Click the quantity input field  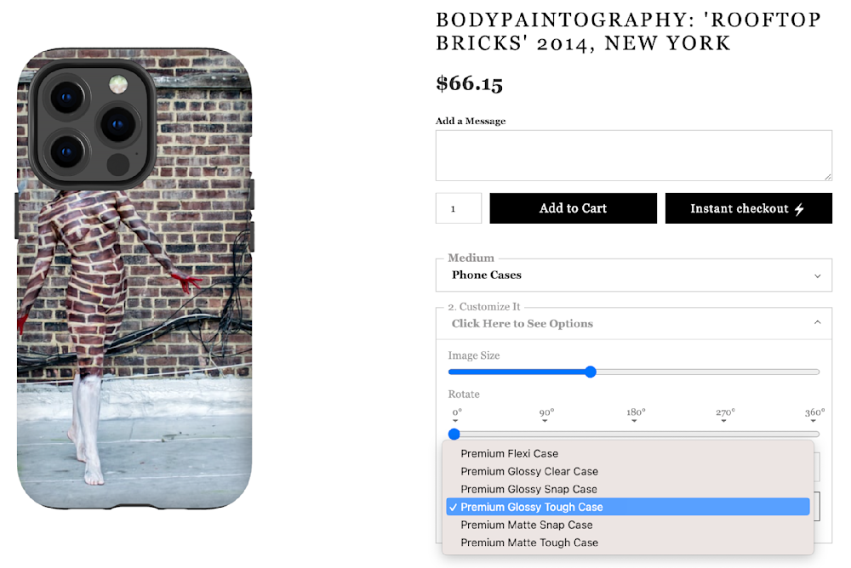click(x=458, y=208)
